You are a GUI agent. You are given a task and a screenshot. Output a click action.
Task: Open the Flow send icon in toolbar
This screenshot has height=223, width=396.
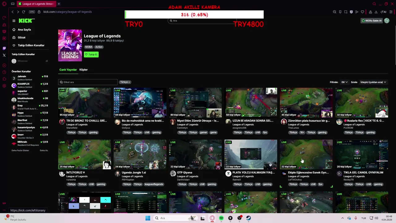click(x=357, y=12)
